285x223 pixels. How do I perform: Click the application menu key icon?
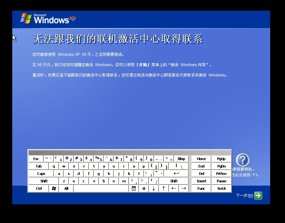[x=134, y=188]
